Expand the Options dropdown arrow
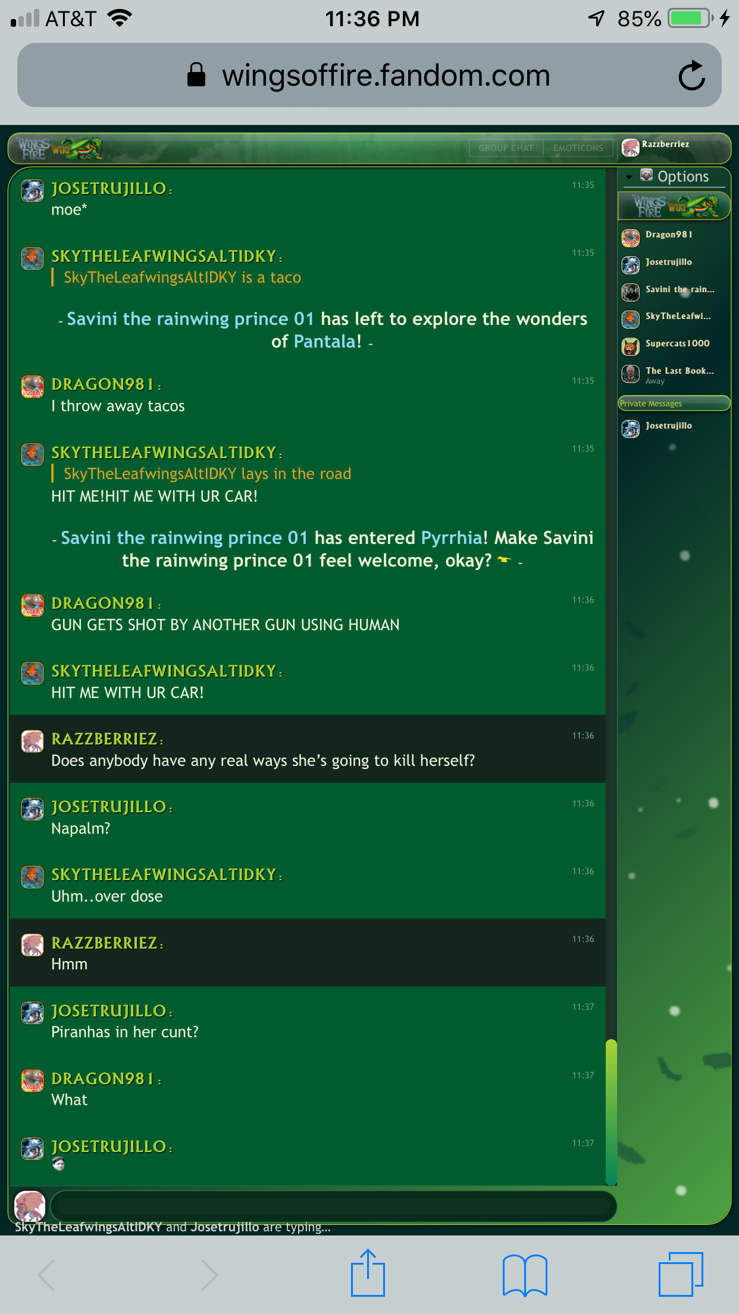The width and height of the screenshot is (739, 1314). 629,177
